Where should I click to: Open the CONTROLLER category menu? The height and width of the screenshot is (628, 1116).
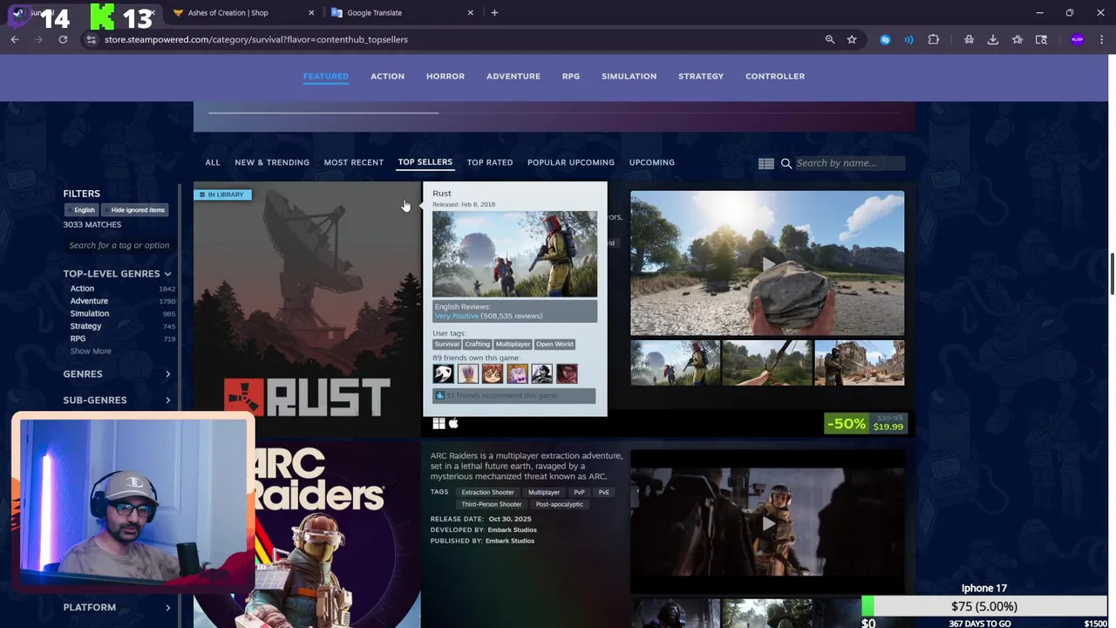point(775,76)
